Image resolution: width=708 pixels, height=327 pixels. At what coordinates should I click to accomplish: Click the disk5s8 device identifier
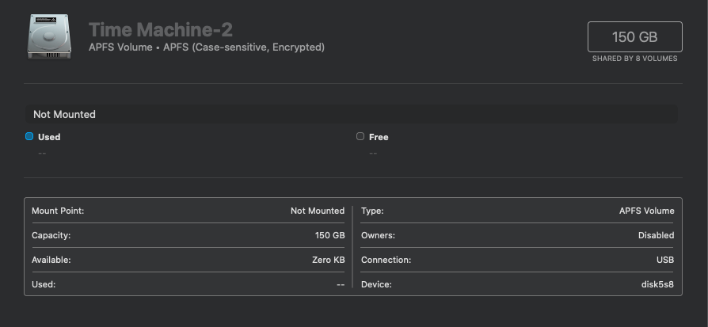tap(657, 284)
